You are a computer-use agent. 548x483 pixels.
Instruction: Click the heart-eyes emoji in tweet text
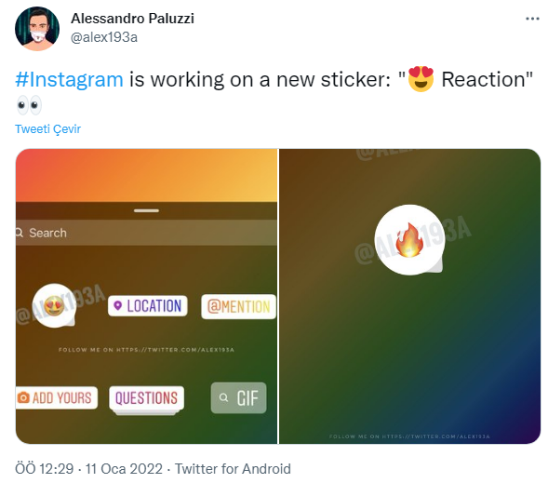(x=421, y=79)
